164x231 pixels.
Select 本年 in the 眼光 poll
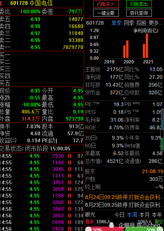click(157, 215)
